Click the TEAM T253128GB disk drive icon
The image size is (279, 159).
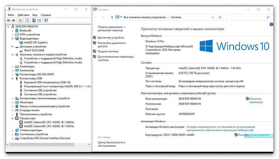point(21,50)
